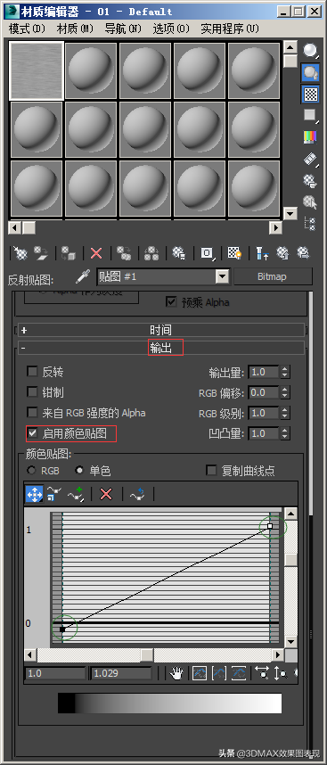Open the 选项(O) menu
Image resolution: width=327 pixels, height=765 pixels.
pos(171,29)
